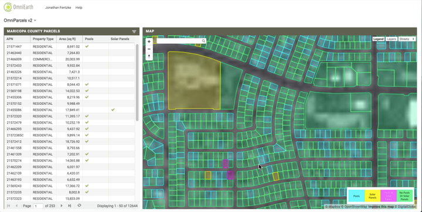Click the map search input field

coord(179,41)
